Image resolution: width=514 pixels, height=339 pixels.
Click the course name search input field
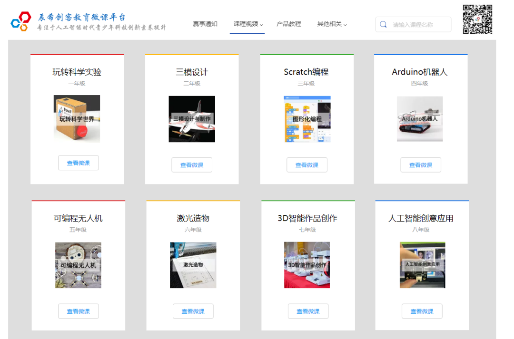pos(416,24)
